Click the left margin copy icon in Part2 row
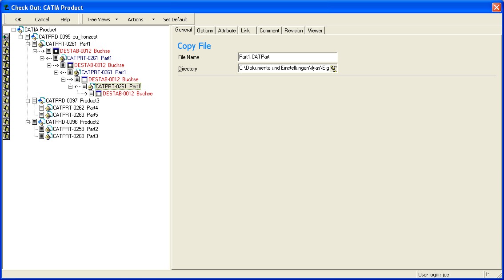Image resolution: width=504 pixels, height=280 pixels. 6,129
